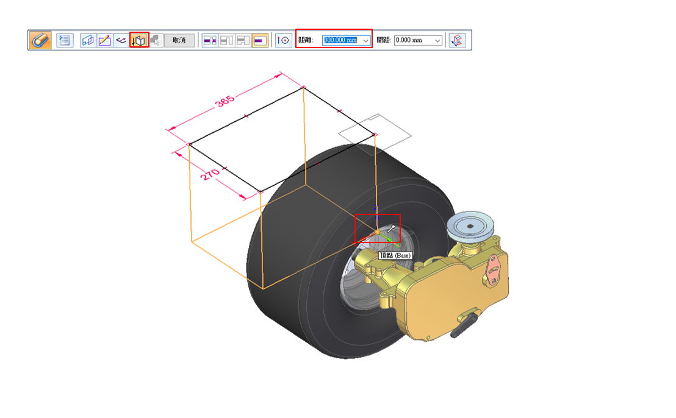Image resolution: width=676 pixels, height=418 pixels.
Task: Open the Keypoints selector icon
Action: [x=283, y=40]
